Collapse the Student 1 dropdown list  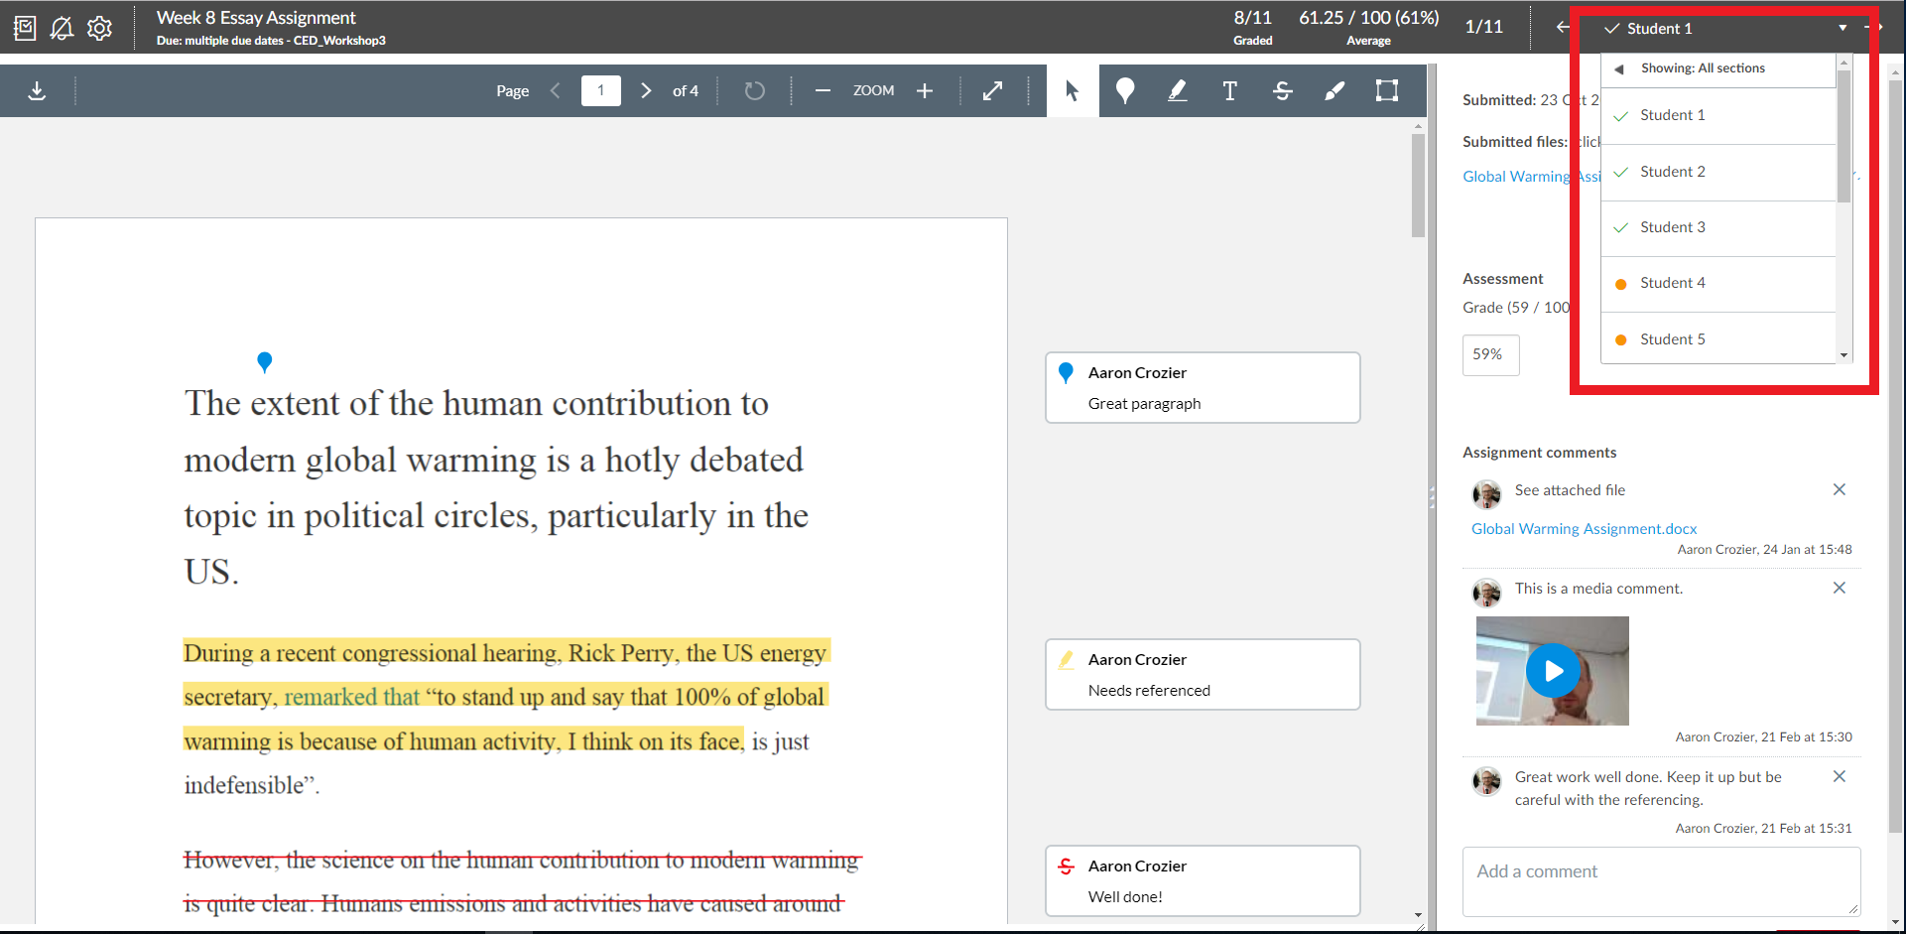(x=1724, y=28)
